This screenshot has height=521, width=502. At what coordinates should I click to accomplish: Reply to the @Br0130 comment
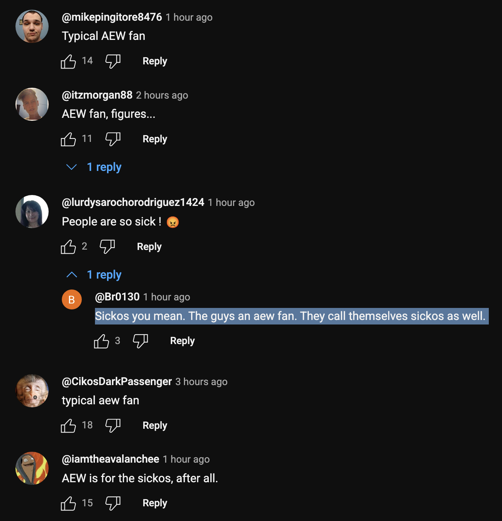coord(182,341)
